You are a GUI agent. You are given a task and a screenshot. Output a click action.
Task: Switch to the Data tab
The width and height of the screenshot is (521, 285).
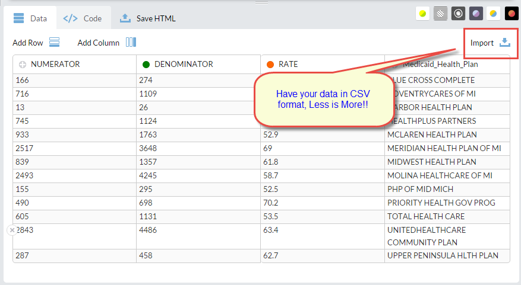30,18
